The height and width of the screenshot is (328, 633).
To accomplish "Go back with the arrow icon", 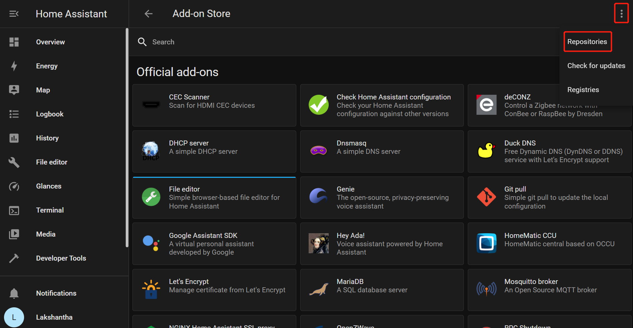I will (148, 14).
